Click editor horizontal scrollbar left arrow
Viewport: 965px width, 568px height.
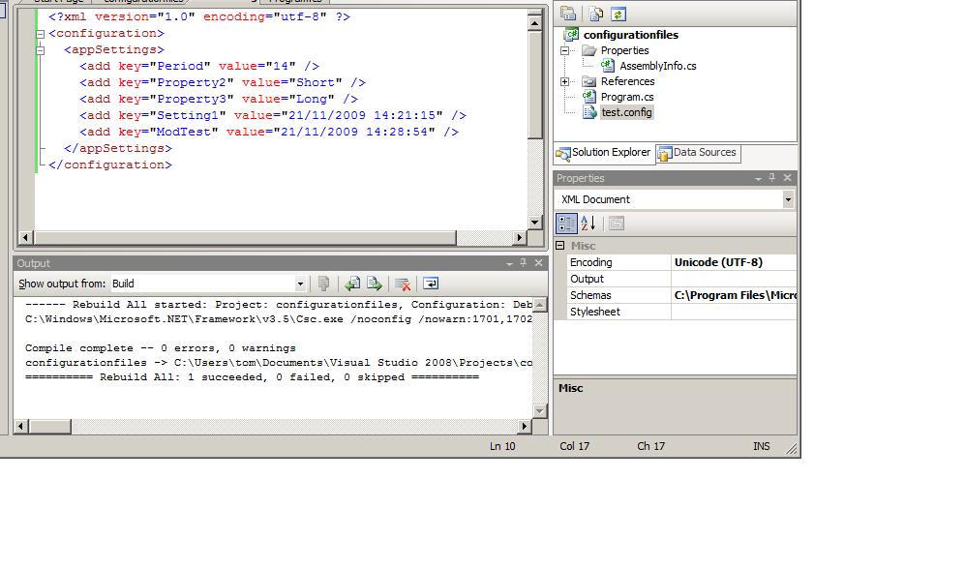[25, 237]
